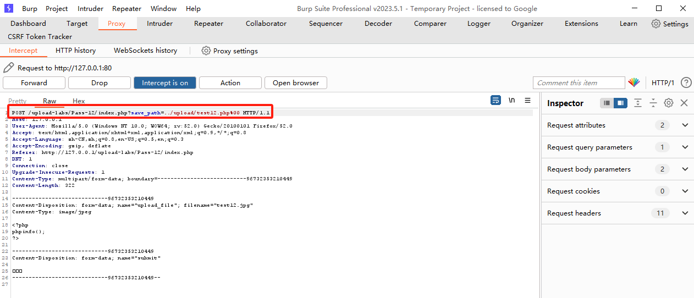Image resolution: width=694 pixels, height=298 pixels.
Task: Click the User-Agent header line
Action: click(152, 126)
